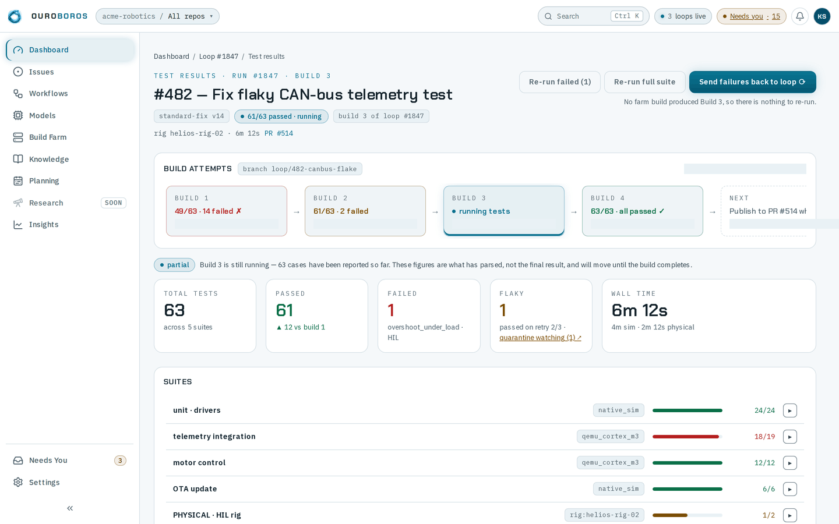Viewport: 839px width, 524px height.
Task: Select the Build 4 all passed card
Action: 643,211
